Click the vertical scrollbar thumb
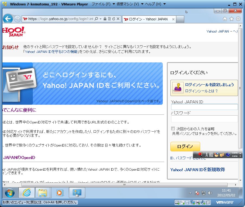The width and height of the screenshot is (245, 207). 240,88
